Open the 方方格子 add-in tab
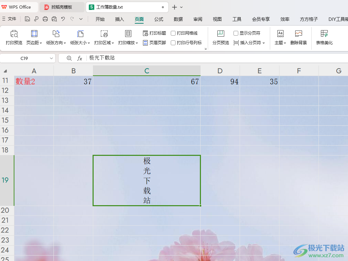 (x=309, y=19)
